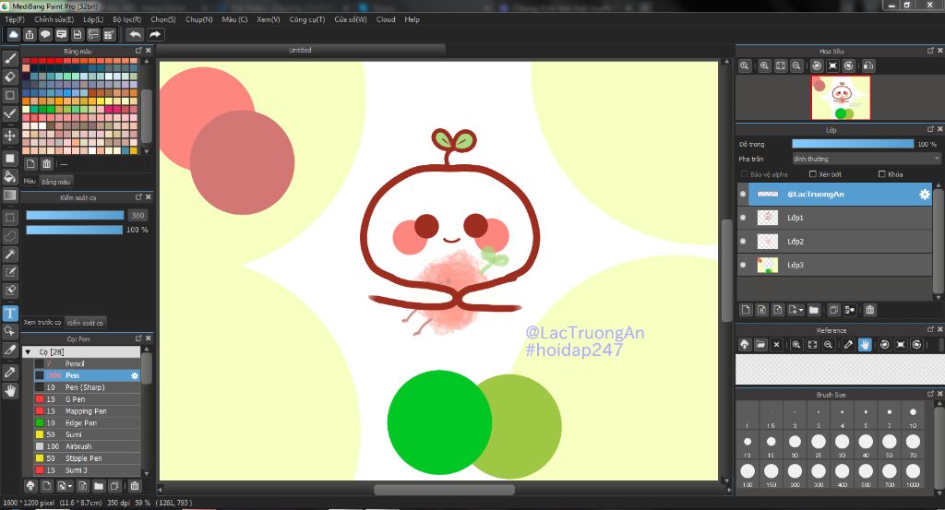Open gear settings for the Pen brush

pos(135,375)
